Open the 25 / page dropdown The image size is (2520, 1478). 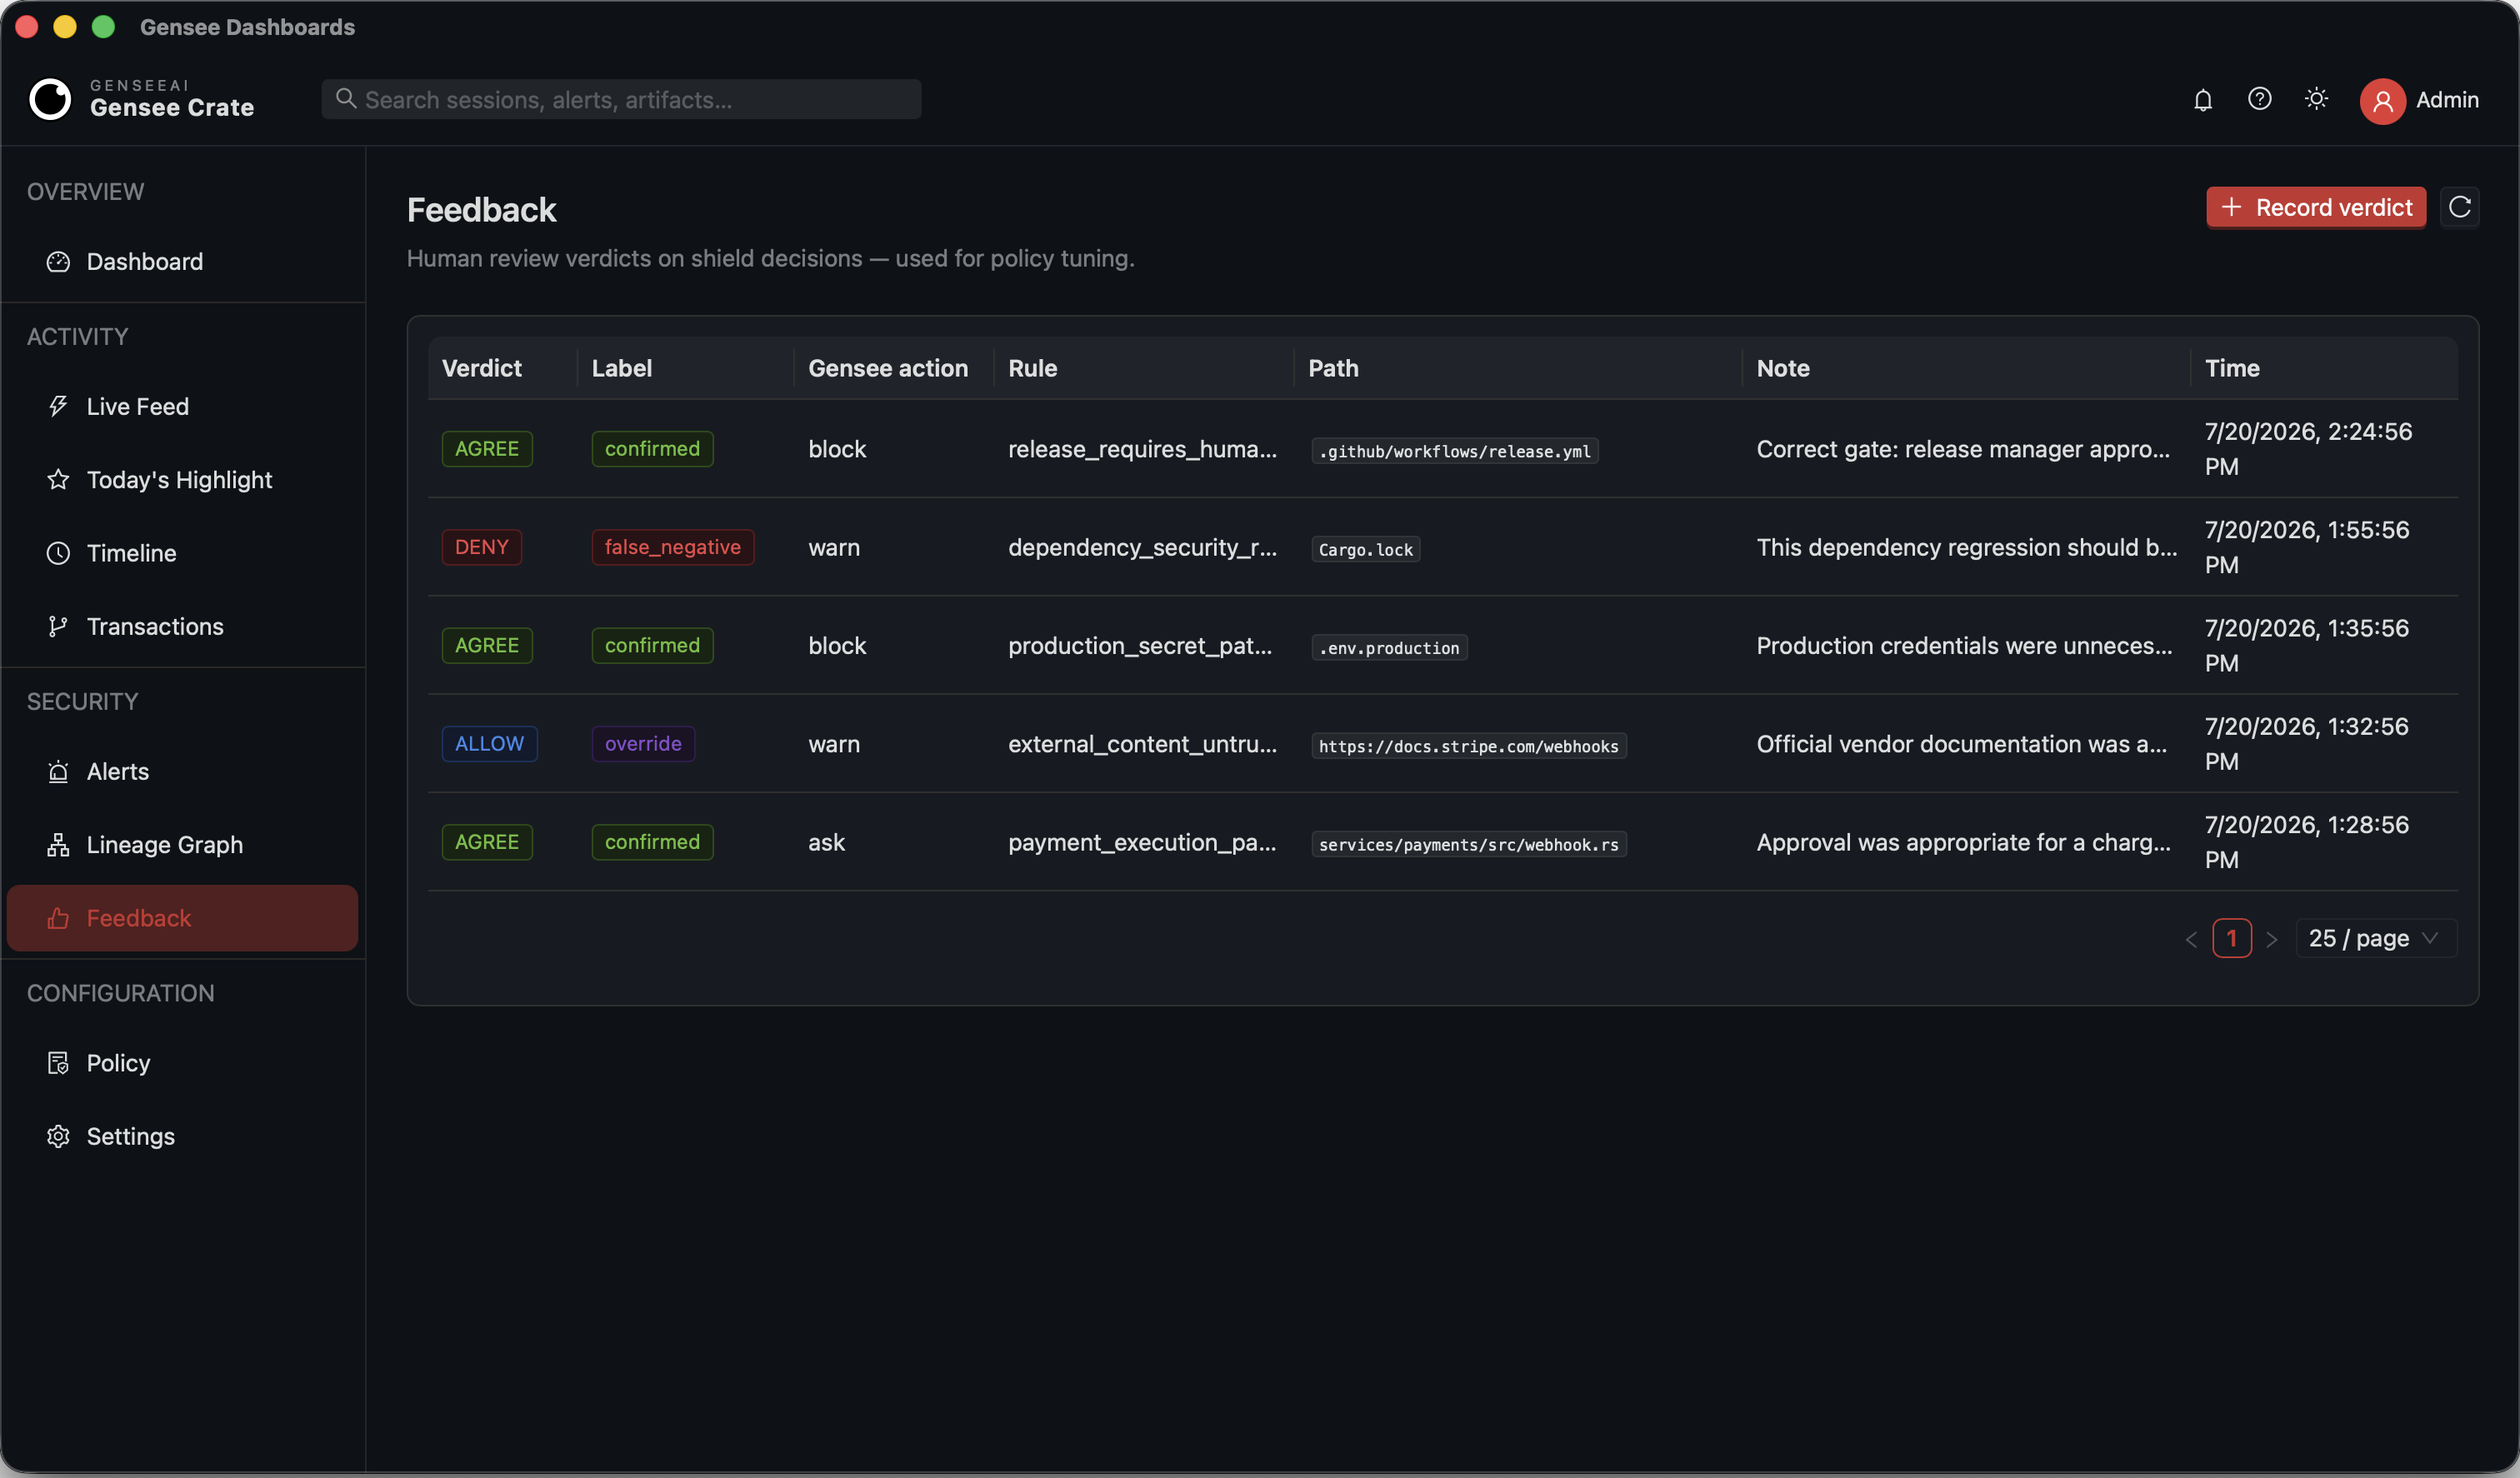pos(2376,938)
